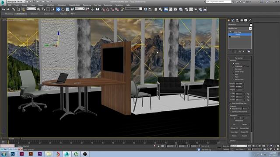This screenshot has width=280, height=157.
Task: Switch to the Utilities command panel tab
Action: tap(250, 20)
